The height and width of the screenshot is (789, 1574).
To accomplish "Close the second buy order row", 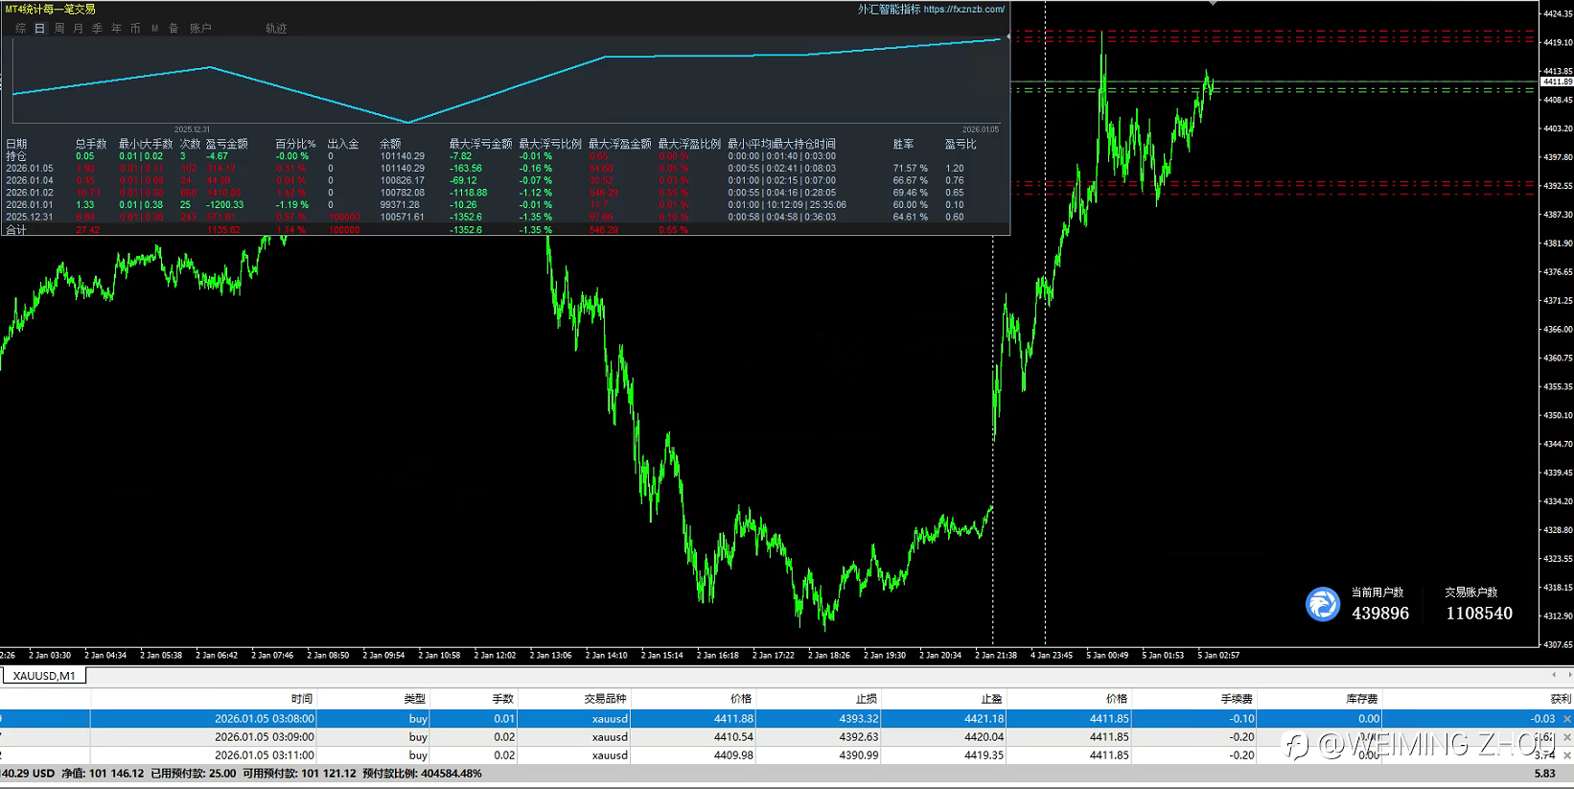I will pyautogui.click(x=1567, y=737).
